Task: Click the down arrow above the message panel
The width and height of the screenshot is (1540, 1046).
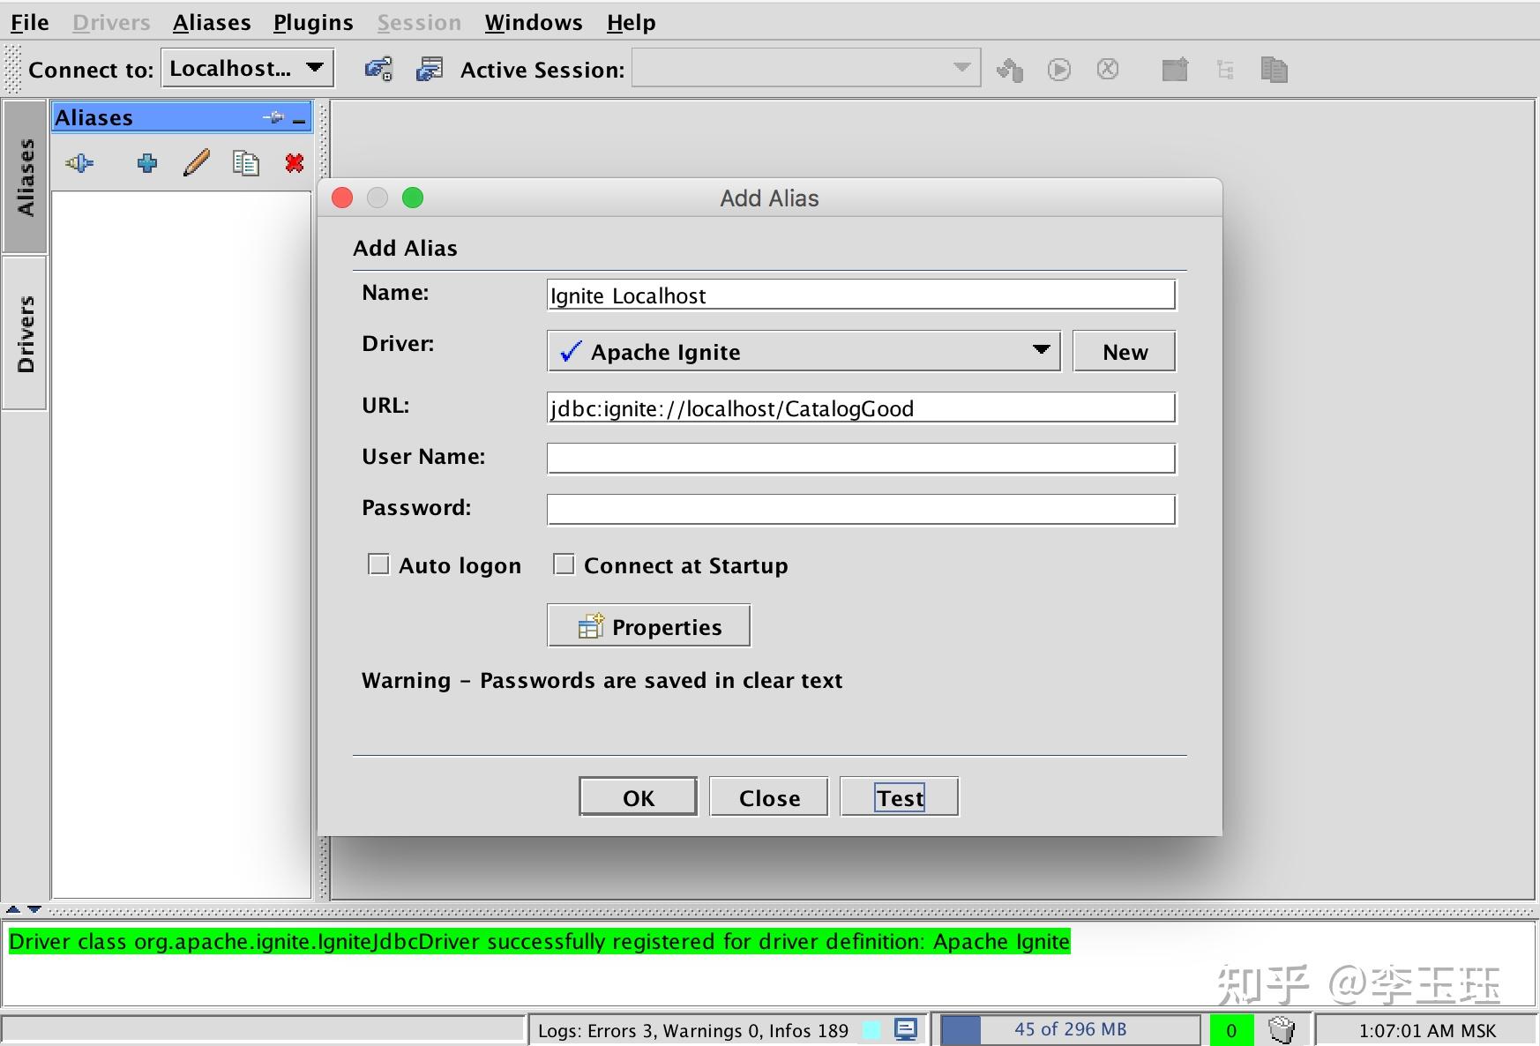Action: click(x=34, y=909)
